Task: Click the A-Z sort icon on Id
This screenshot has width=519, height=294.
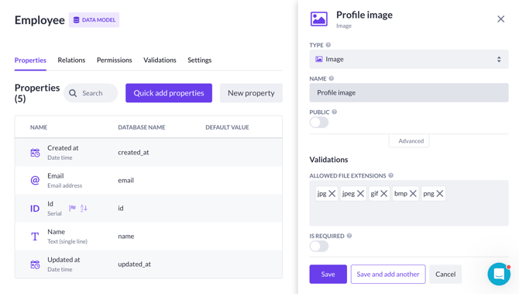Action: (84, 208)
